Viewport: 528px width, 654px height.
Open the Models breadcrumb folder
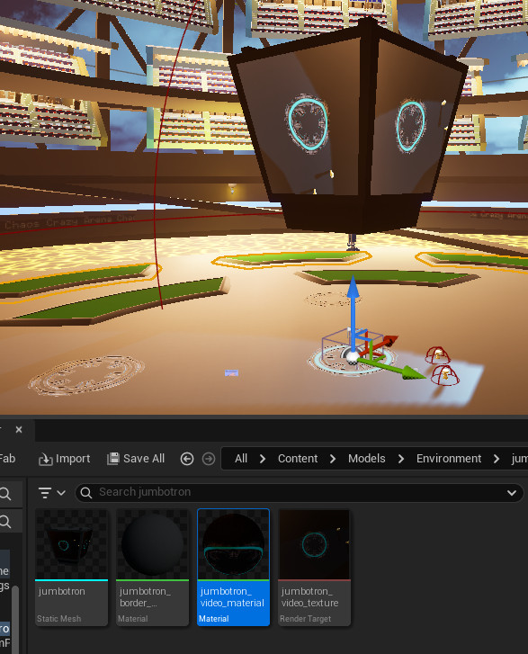(x=367, y=459)
